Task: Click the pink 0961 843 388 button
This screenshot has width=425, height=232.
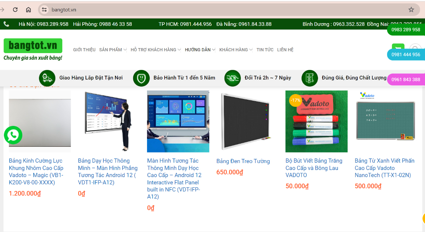Action: point(406,80)
